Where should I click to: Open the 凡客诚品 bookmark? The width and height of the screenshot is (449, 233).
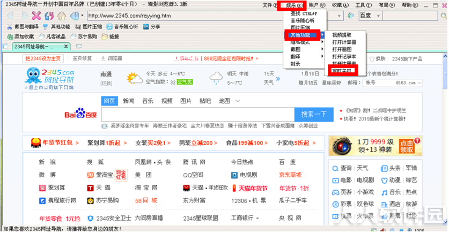point(52,36)
